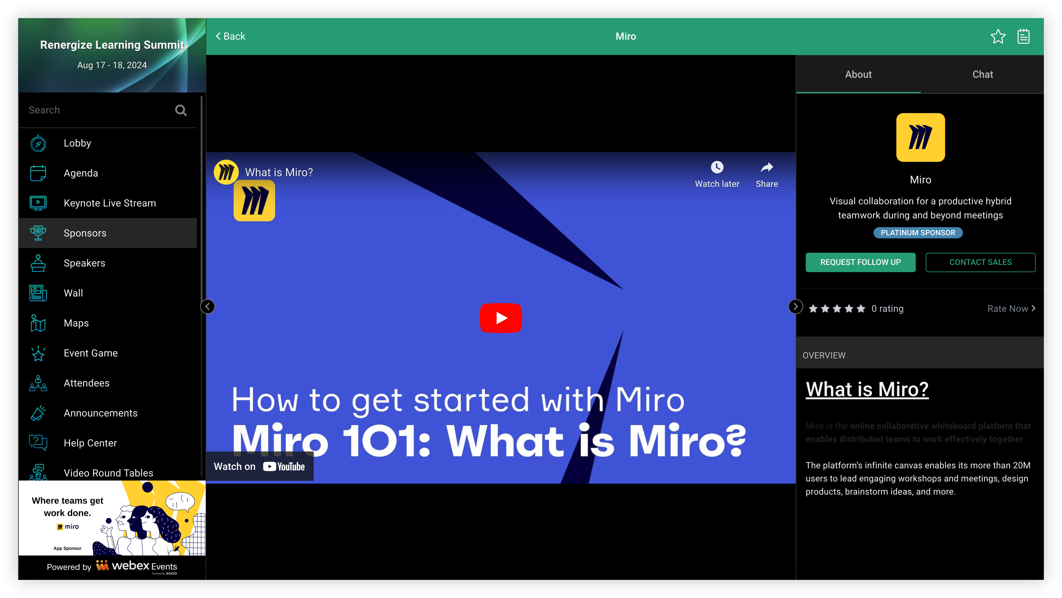1062x598 pixels.
Task: Click the Agenda calendar icon
Action: pyautogui.click(x=38, y=173)
